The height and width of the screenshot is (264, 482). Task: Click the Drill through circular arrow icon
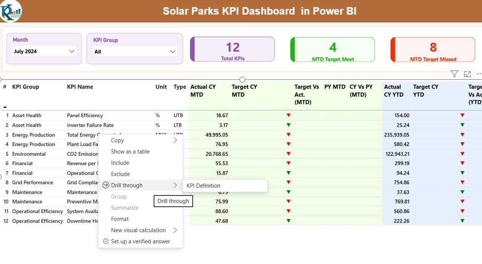click(105, 185)
